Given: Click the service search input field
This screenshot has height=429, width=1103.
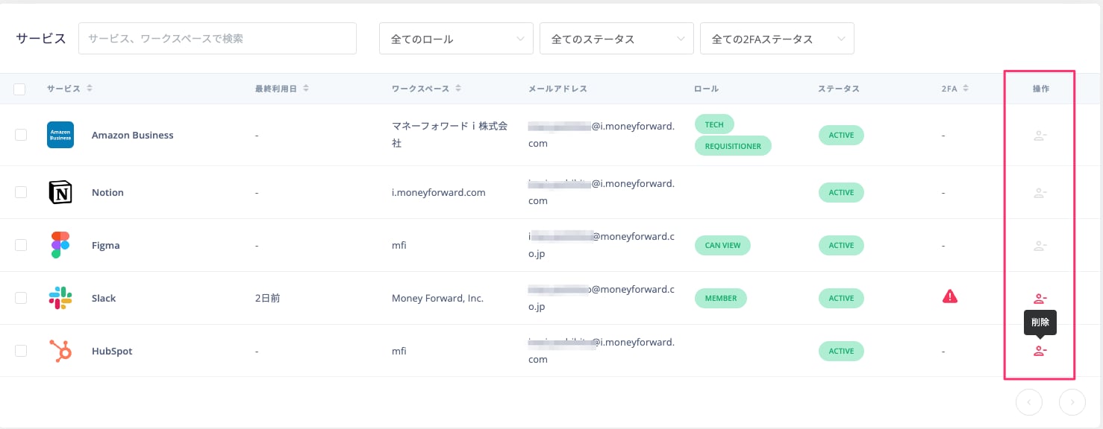Looking at the screenshot, I should [217, 38].
